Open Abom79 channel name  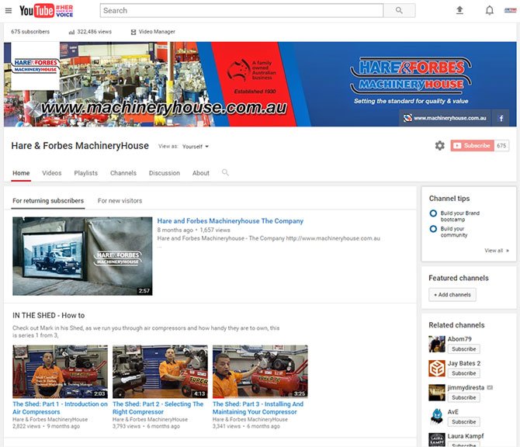pos(459,339)
